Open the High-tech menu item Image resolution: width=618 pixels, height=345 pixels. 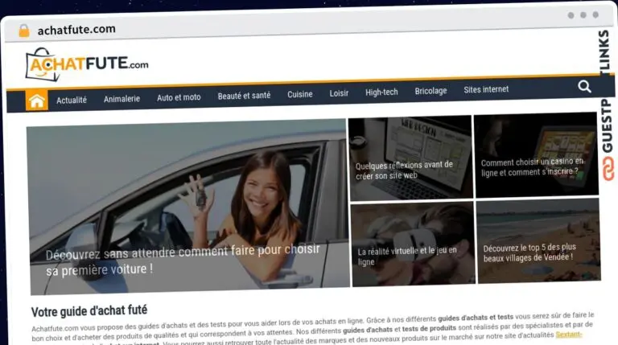click(x=381, y=92)
